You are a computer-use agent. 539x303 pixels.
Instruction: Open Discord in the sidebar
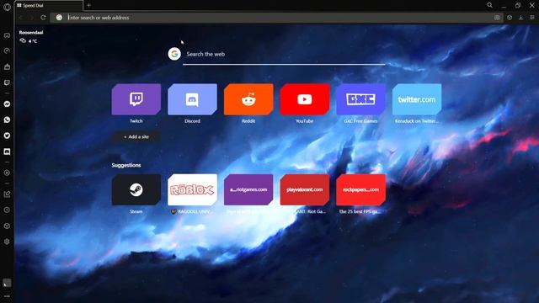(x=7, y=151)
